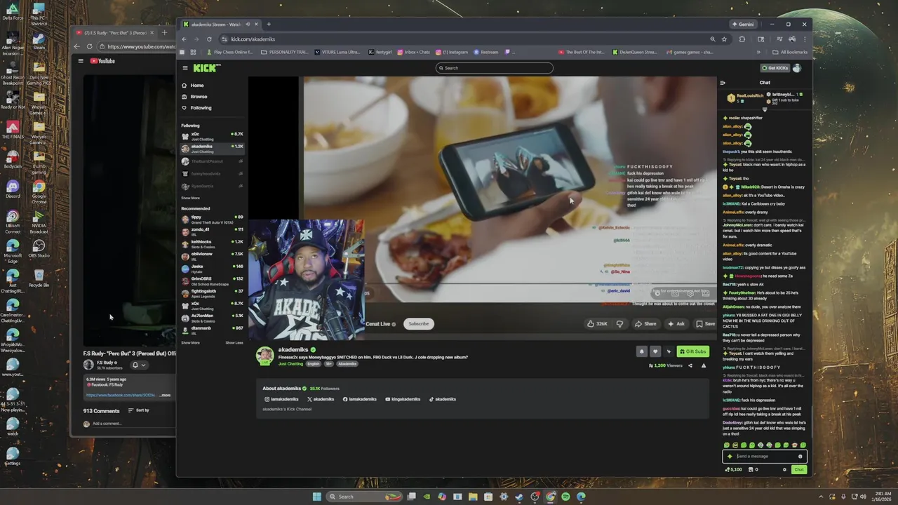Open fightingsloth recommended channel
Viewport: 898px width, 505px height.
pyautogui.click(x=212, y=292)
